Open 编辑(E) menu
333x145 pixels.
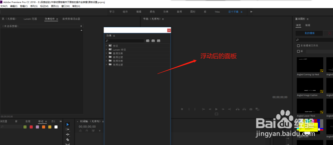(x=14, y=6)
